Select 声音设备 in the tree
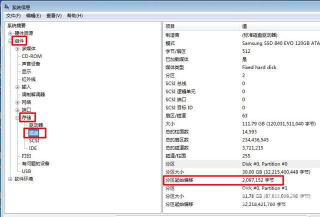 pos(31,64)
